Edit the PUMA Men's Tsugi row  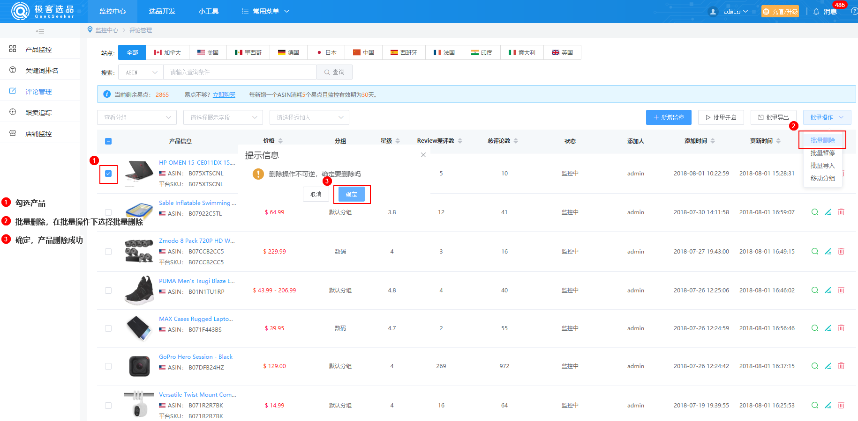coord(828,290)
